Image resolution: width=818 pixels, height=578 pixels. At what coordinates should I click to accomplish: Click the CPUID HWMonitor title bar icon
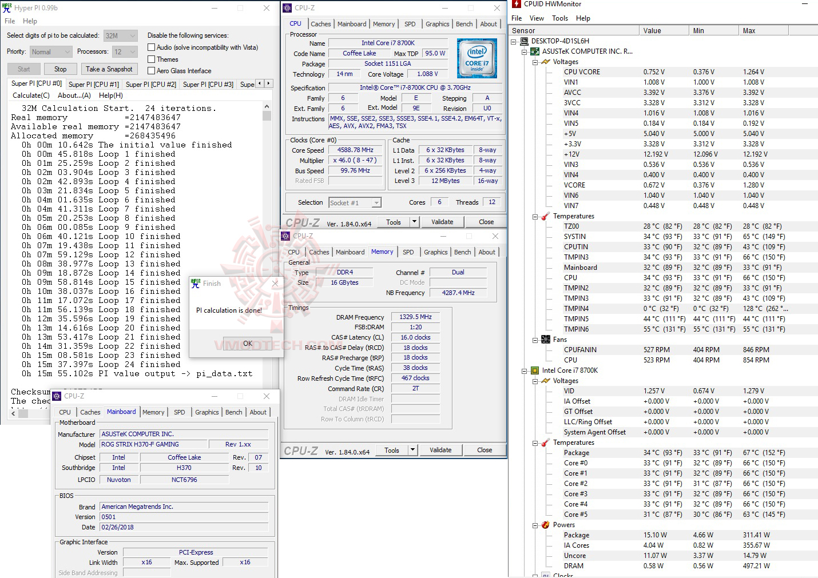(517, 4)
